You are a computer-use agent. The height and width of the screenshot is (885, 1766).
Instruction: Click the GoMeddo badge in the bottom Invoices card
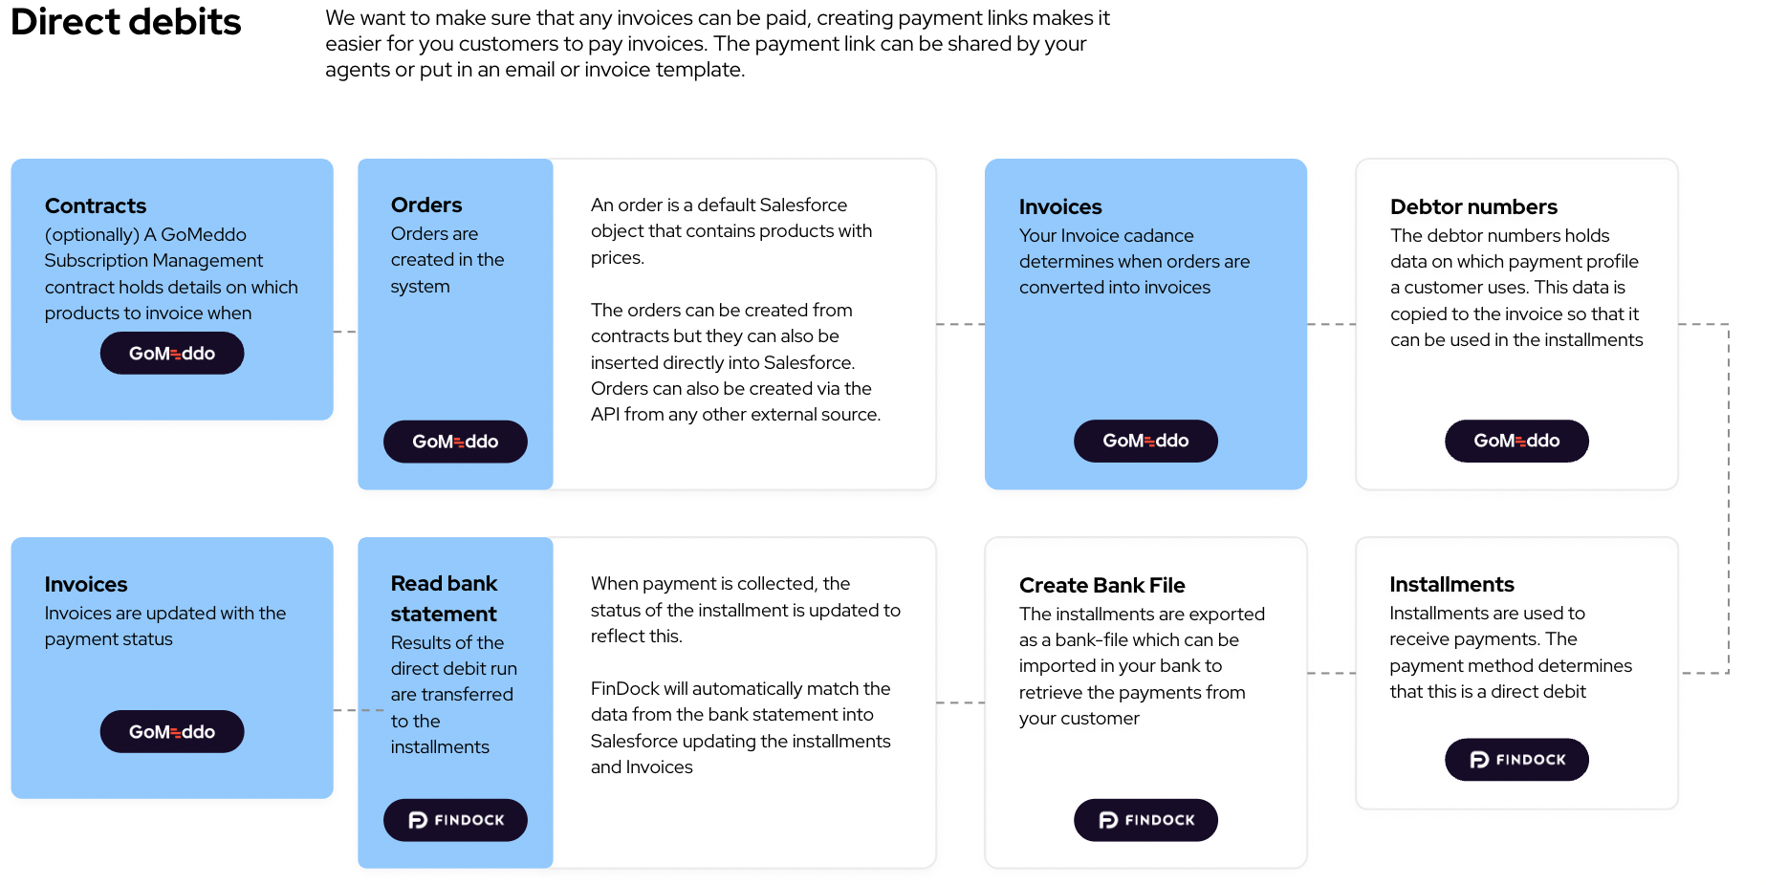tap(172, 732)
